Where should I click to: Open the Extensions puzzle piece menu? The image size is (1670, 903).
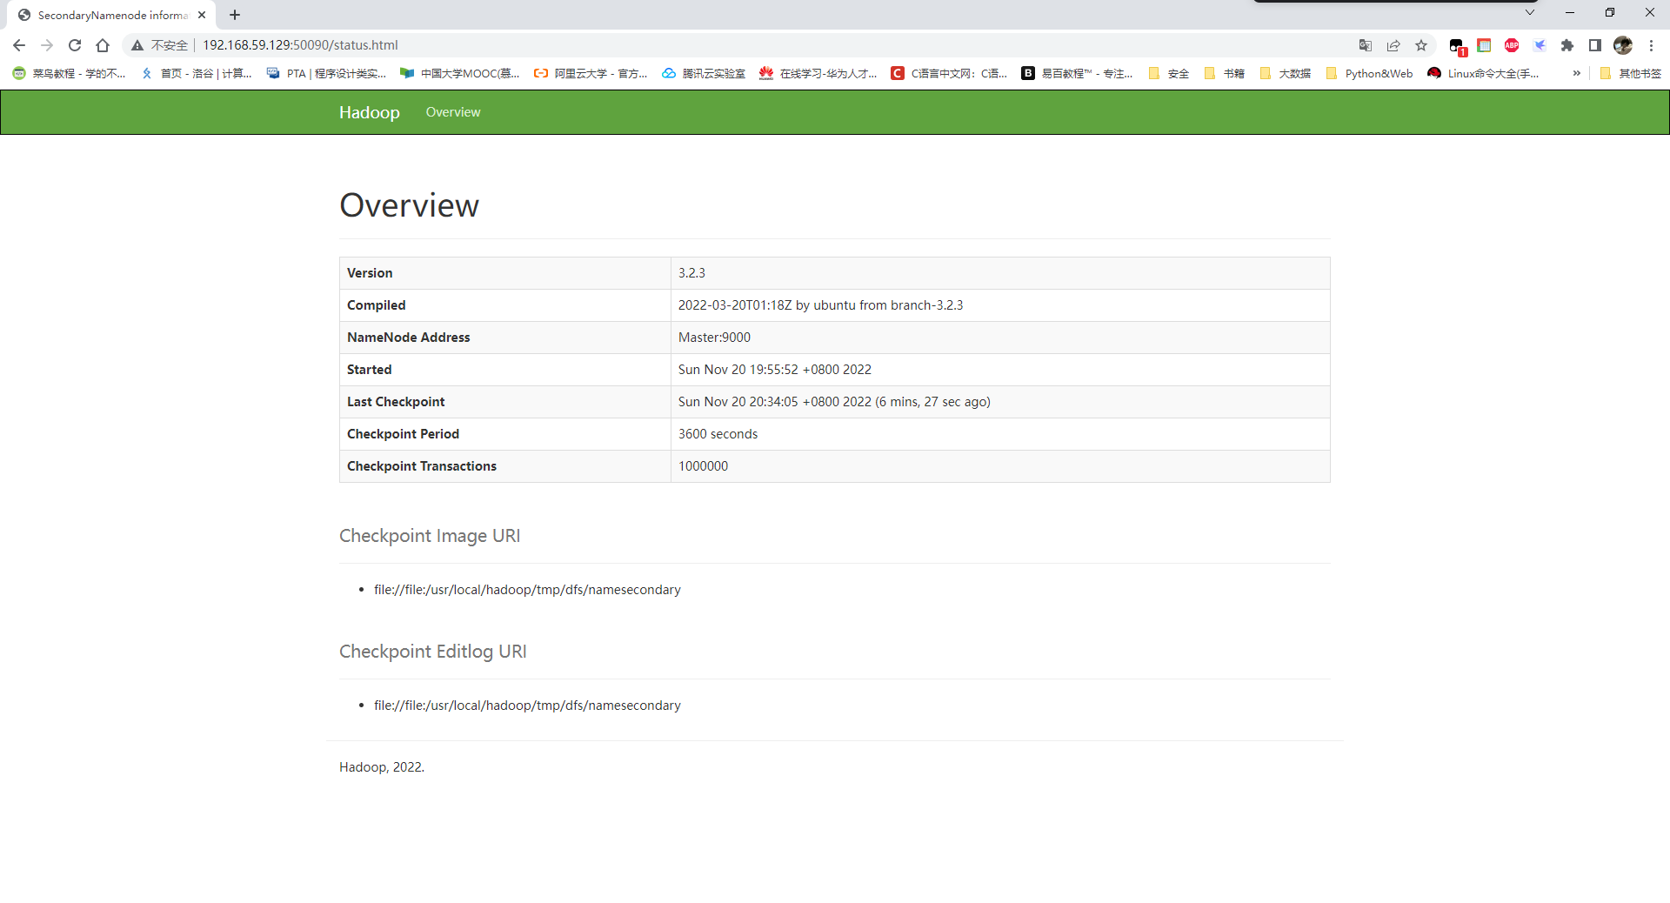(1567, 45)
